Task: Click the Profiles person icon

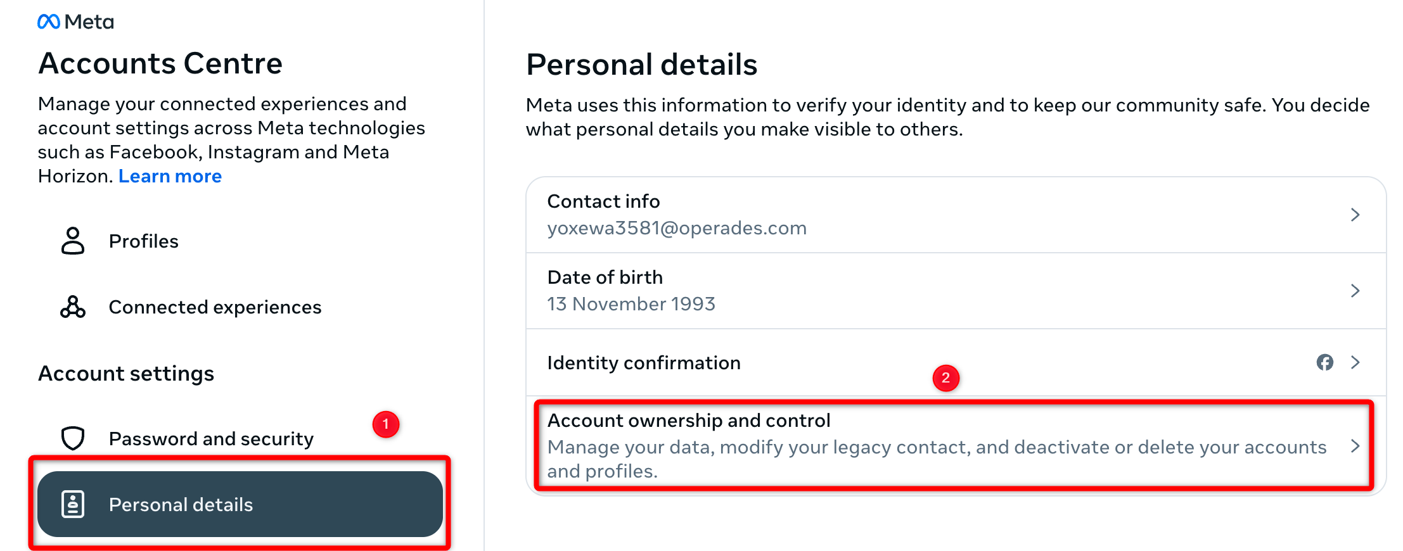Action: pyautogui.click(x=73, y=241)
